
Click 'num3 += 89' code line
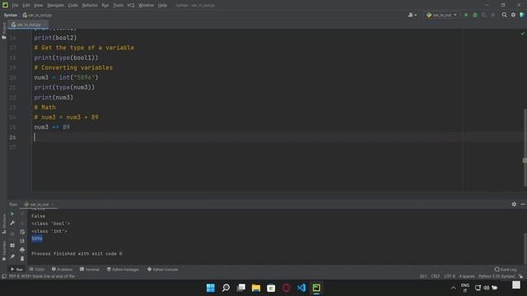coord(52,127)
